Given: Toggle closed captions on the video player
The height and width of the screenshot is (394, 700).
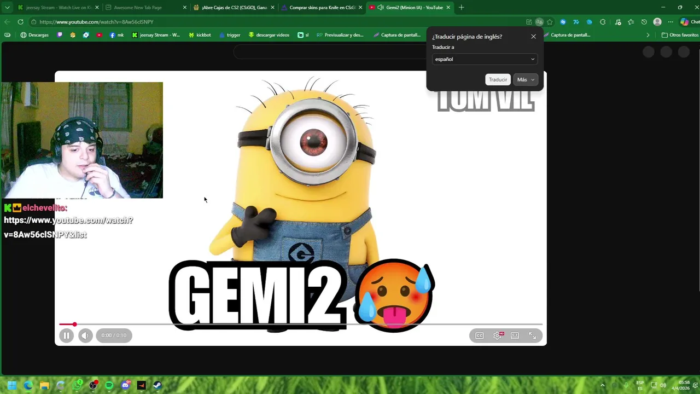Looking at the screenshot, I should (x=480, y=335).
